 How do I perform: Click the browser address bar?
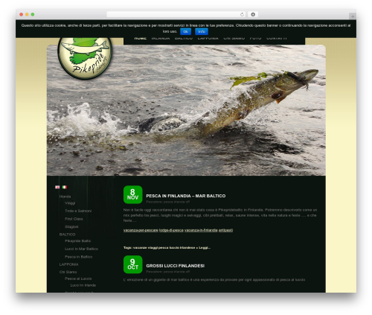[x=176, y=14]
